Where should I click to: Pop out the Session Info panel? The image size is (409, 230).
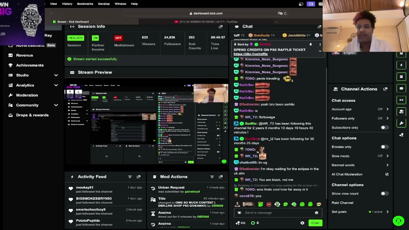tap(220, 27)
